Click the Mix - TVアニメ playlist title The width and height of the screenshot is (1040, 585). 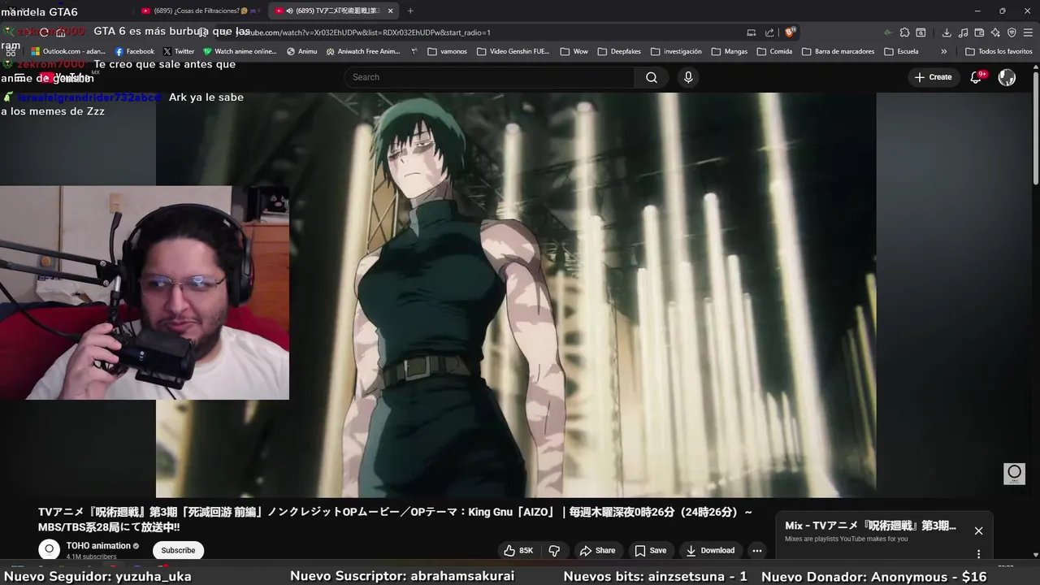[870, 526]
